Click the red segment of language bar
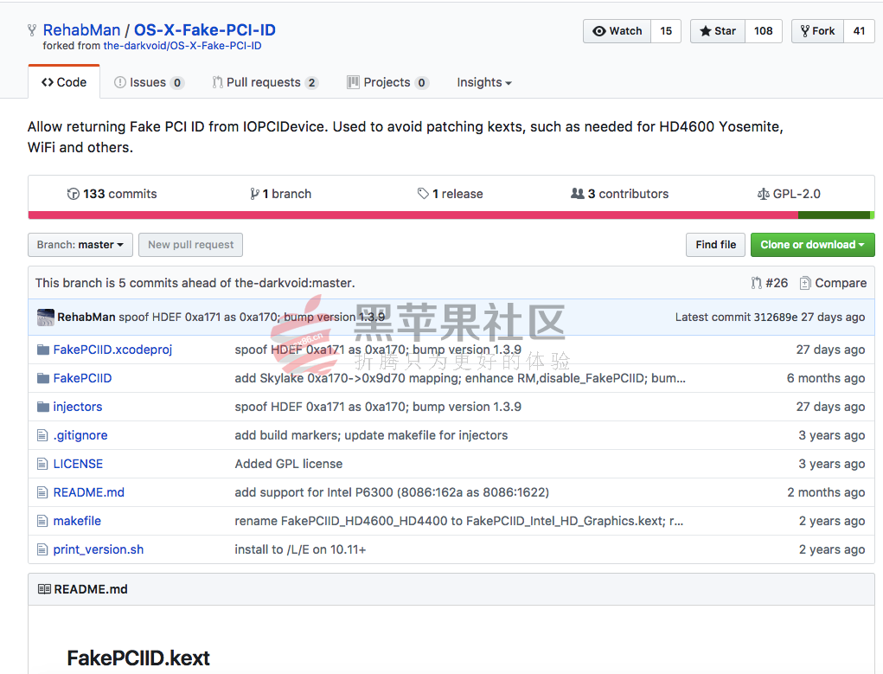This screenshot has width=883, height=674. (x=413, y=215)
